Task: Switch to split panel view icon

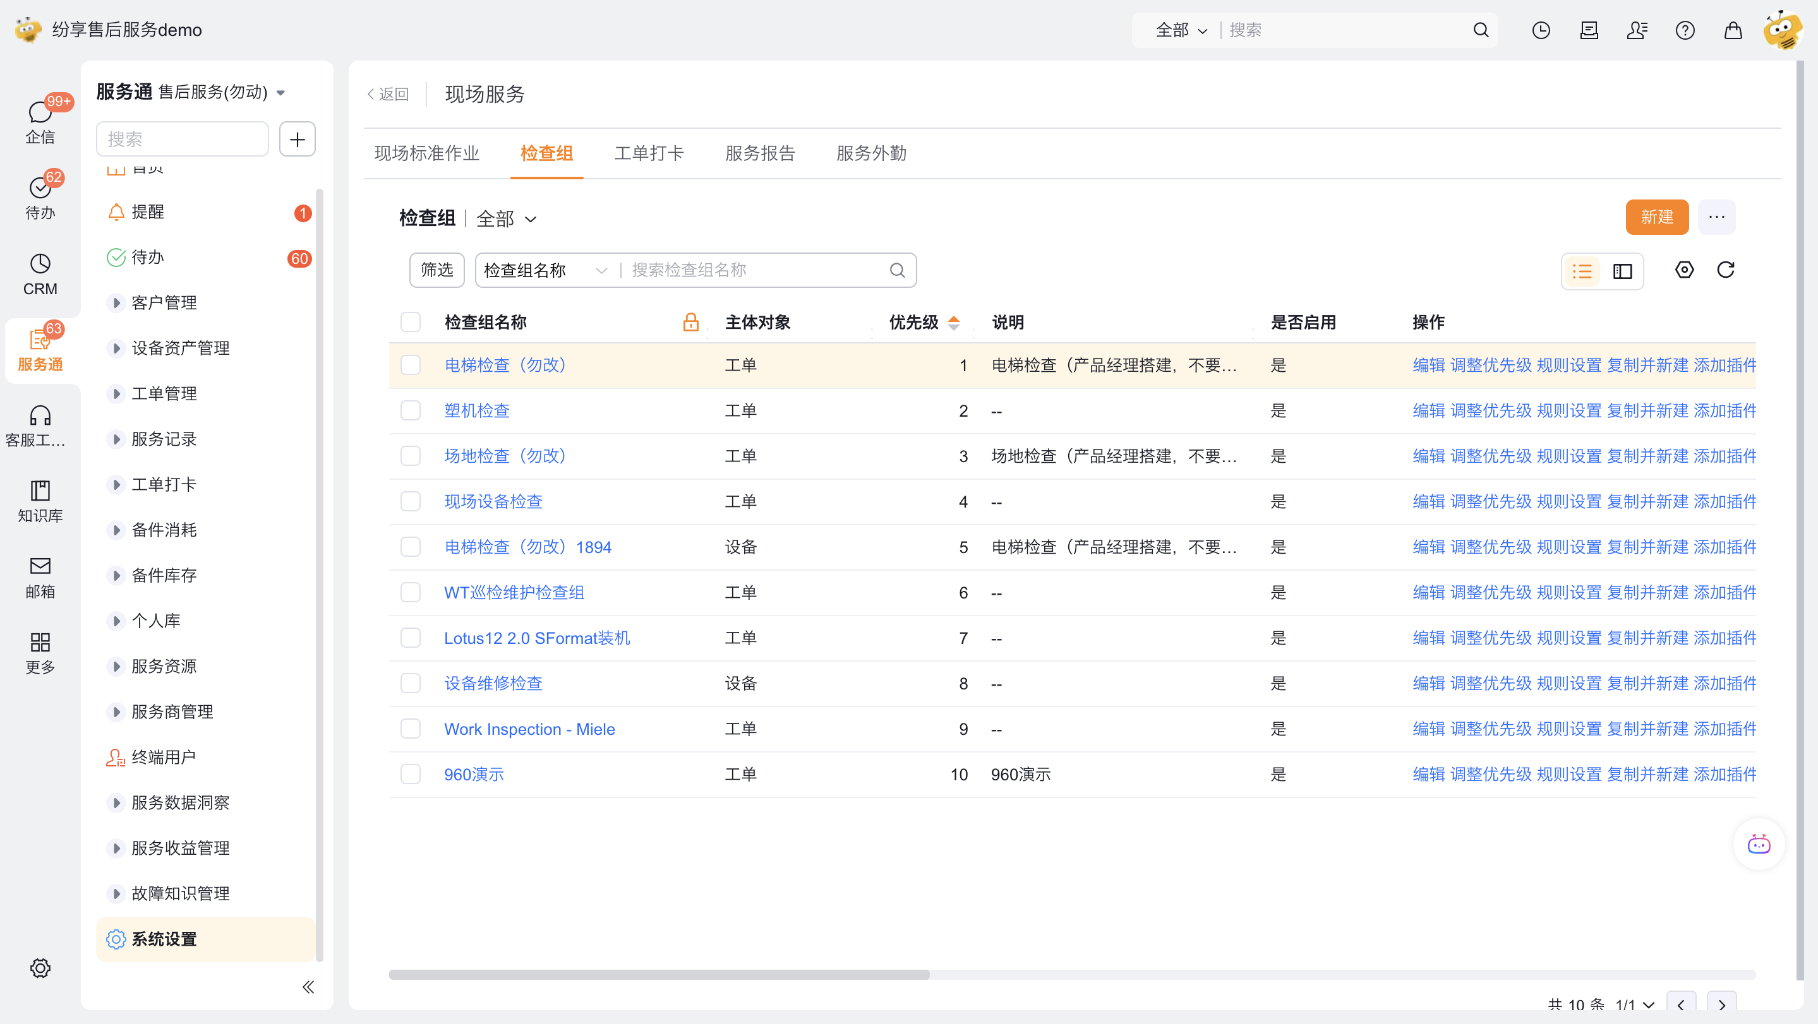Action: [x=1623, y=271]
